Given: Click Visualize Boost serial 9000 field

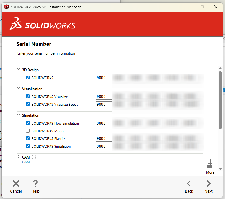Looking at the screenshot, I should pos(104,104).
